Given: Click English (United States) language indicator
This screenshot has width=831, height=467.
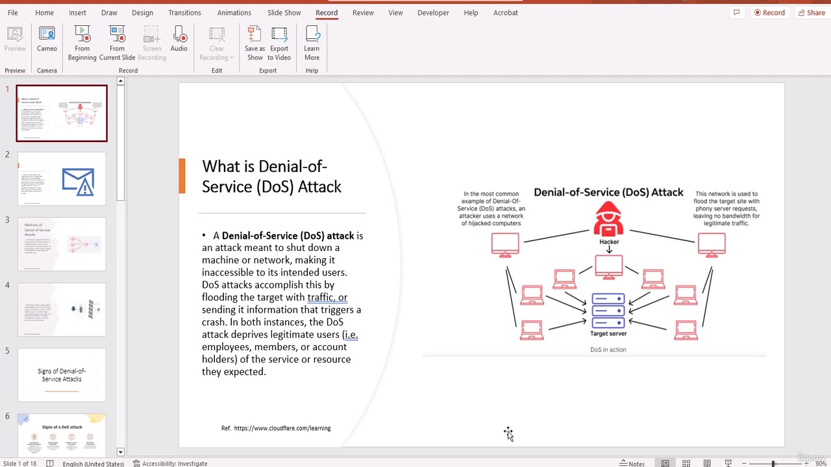Looking at the screenshot, I should click(x=93, y=463).
